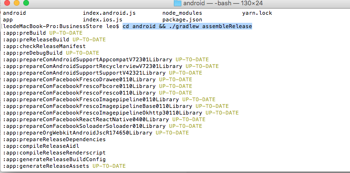
Task: Click the FrescoImagepipeline0110Library prepare line
Action: point(109,99)
